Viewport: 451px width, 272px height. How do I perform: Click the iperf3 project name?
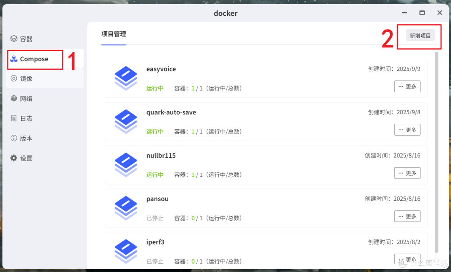155,242
